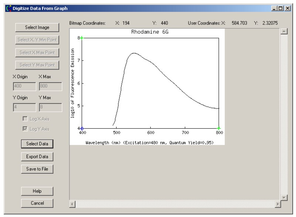Image resolution: width=296 pixels, height=217 pixels.
Task: Close the Digitize Data From Graph window
Action: [288, 9]
